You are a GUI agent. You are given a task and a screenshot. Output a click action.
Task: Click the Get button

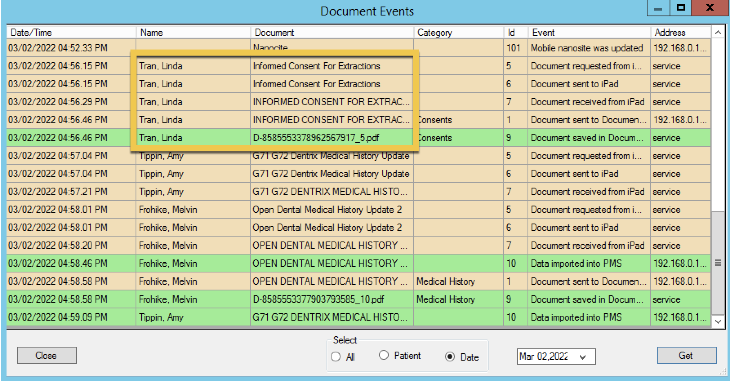687,355
